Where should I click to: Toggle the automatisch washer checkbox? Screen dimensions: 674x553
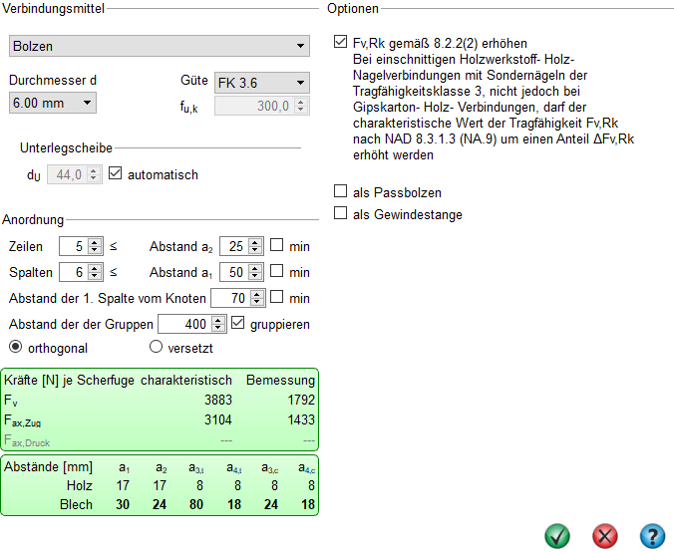(x=115, y=174)
